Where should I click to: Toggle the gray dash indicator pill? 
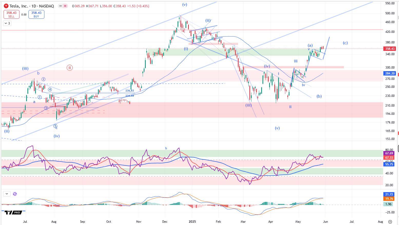tap(60, 6)
